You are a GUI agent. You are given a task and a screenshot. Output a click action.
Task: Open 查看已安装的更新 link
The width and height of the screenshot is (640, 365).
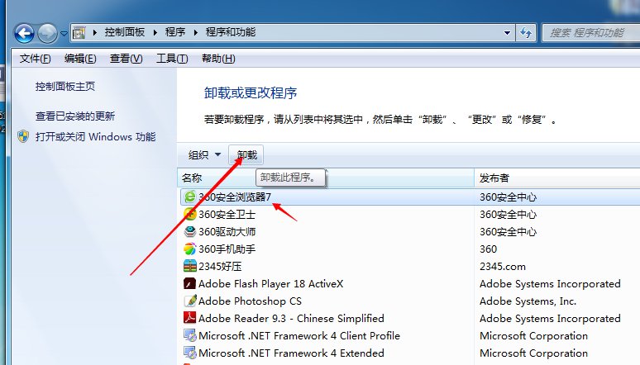pyautogui.click(x=75, y=116)
